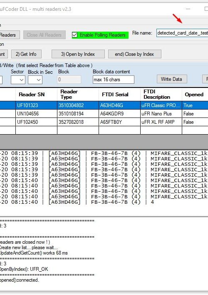Click the uFR XL RF AMP description cell

161,122
